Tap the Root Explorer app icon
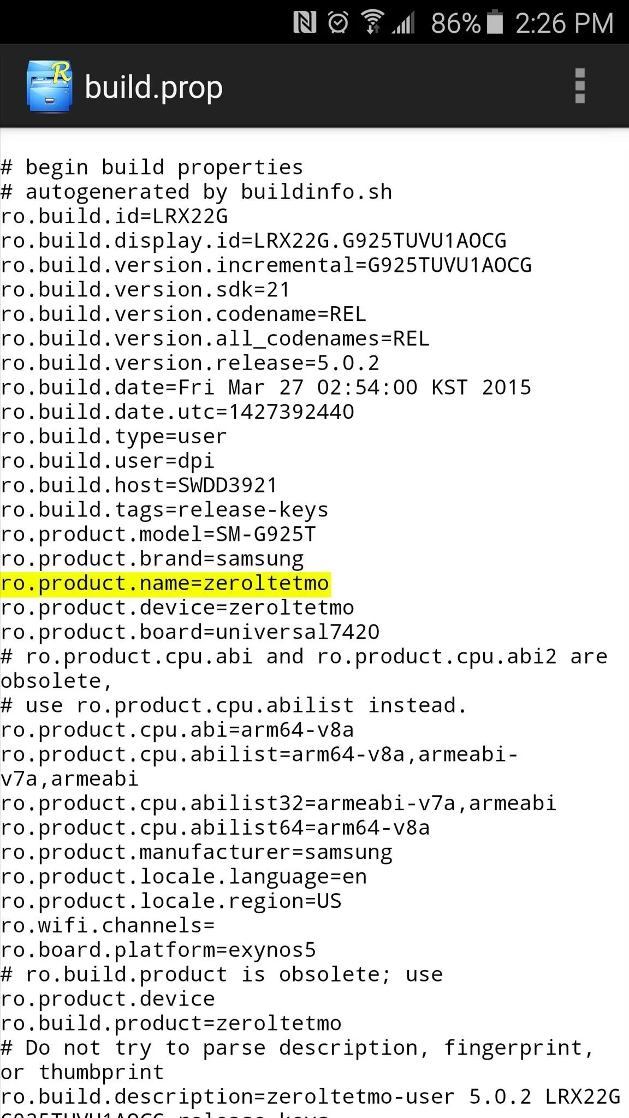 [x=50, y=86]
